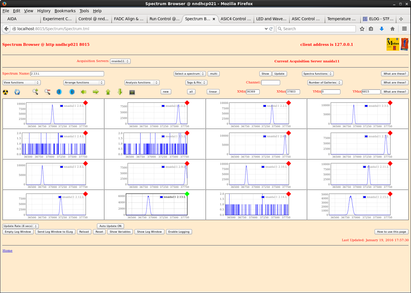
Task: Switch to the Run Control tab
Action: click(x=164, y=19)
